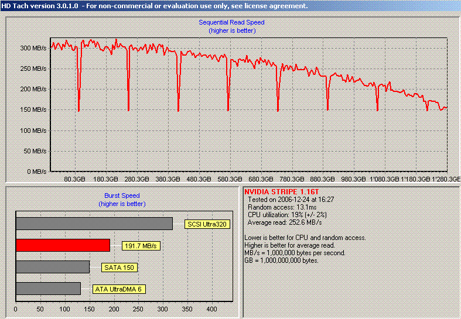Select the Burst Speed chart title

[122, 195]
